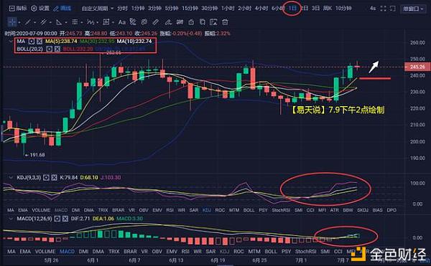The height and width of the screenshot is (266, 431).
Task: Select the triangle angle drawing tool
Action: (59, 22)
